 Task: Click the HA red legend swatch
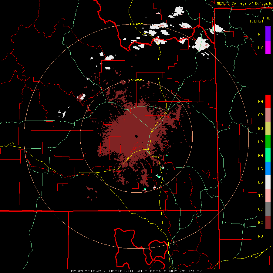click(268, 101)
